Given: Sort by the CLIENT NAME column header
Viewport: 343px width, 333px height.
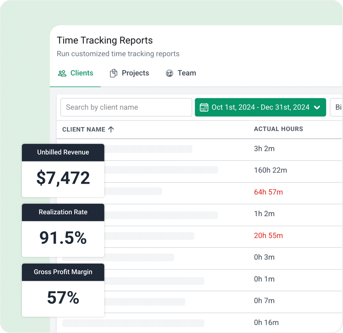Looking at the screenshot, I should click(84, 130).
